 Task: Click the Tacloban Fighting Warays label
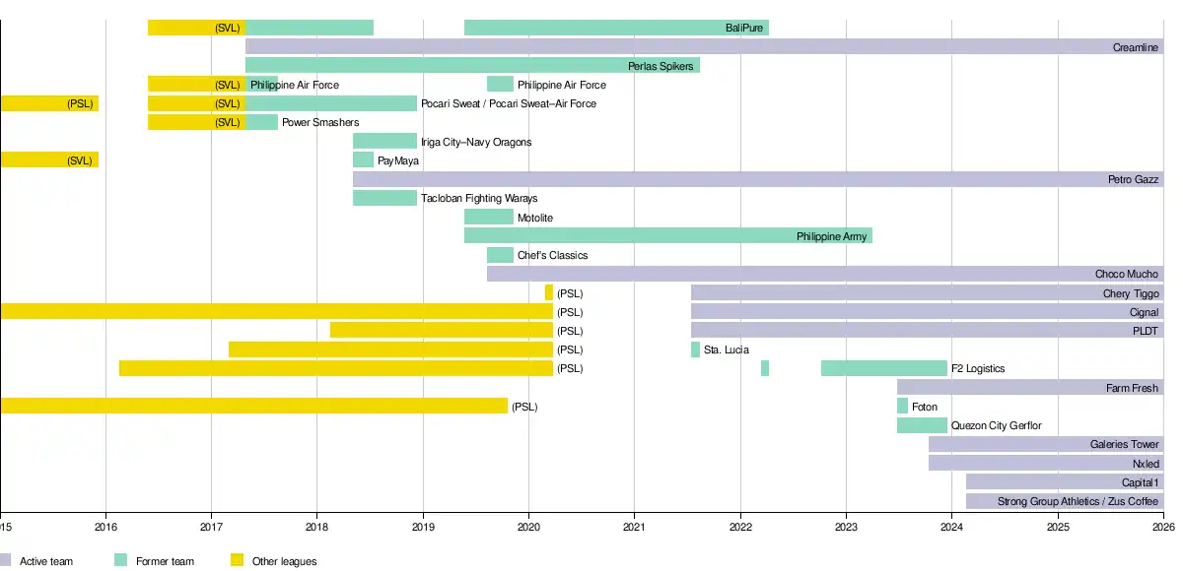coord(479,199)
